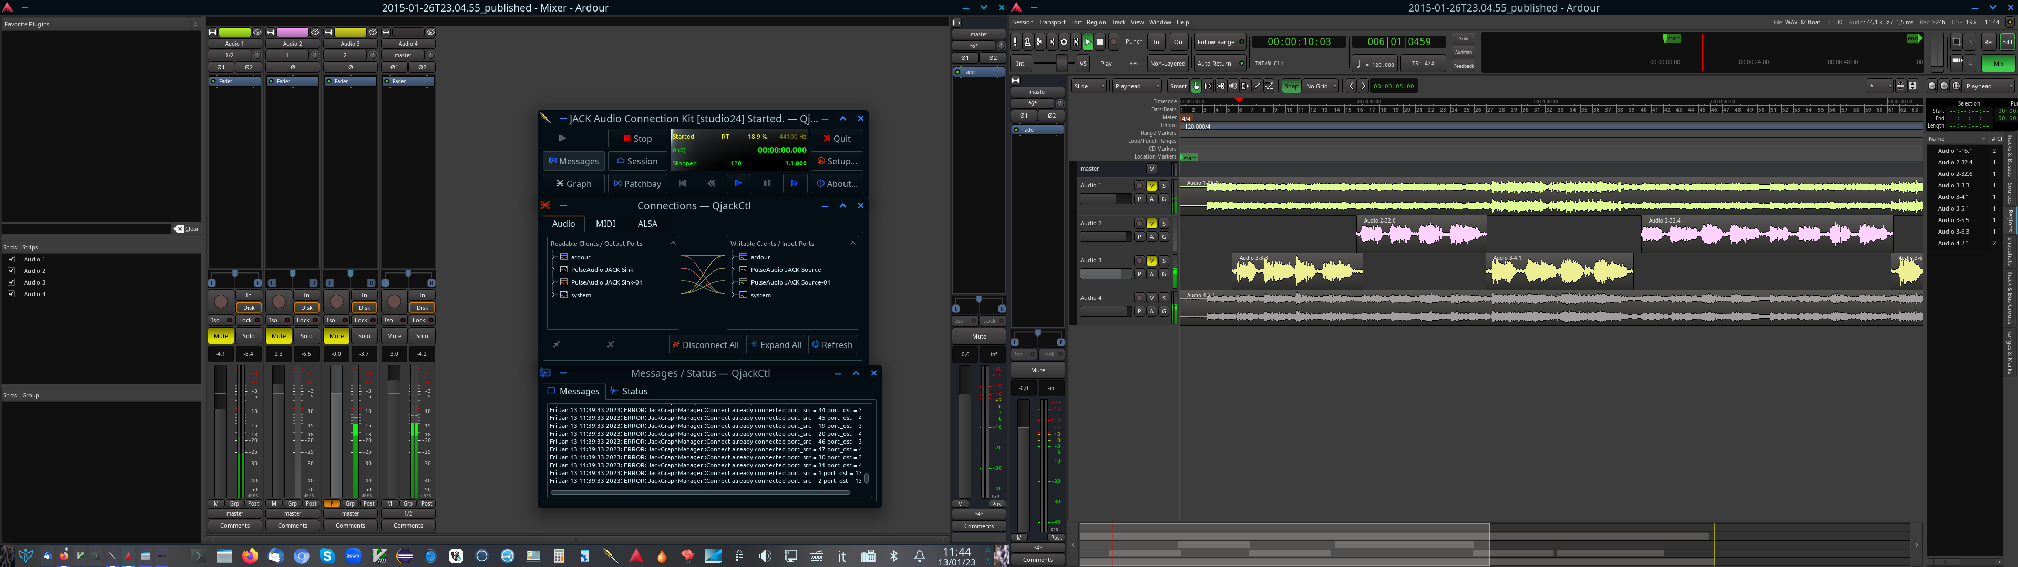Open Setup... in QjackCtl

pos(837,161)
